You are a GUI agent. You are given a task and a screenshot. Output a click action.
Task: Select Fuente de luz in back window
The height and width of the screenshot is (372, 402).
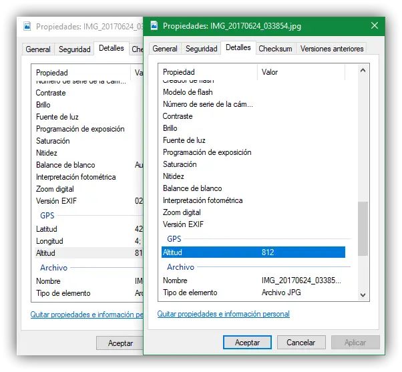pyautogui.click(x=89, y=117)
